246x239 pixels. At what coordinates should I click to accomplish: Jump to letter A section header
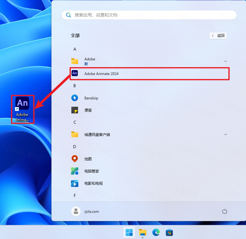click(x=75, y=49)
